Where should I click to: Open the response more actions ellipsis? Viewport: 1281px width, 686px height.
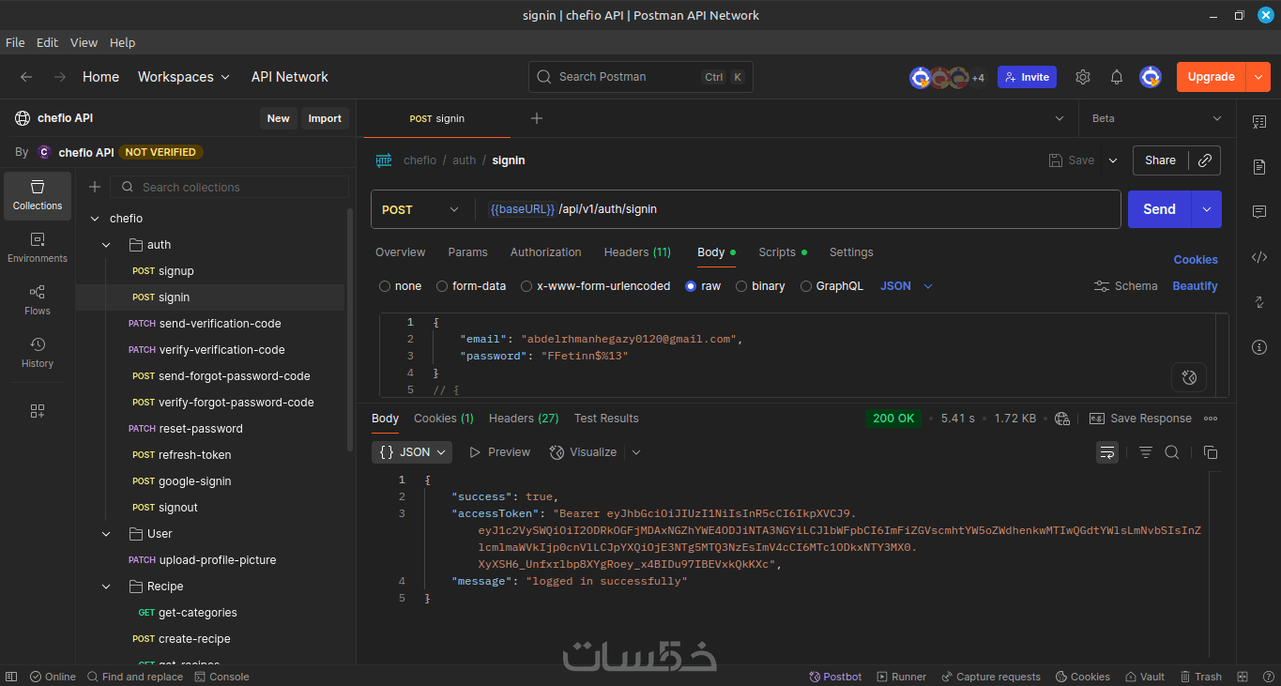1211,419
